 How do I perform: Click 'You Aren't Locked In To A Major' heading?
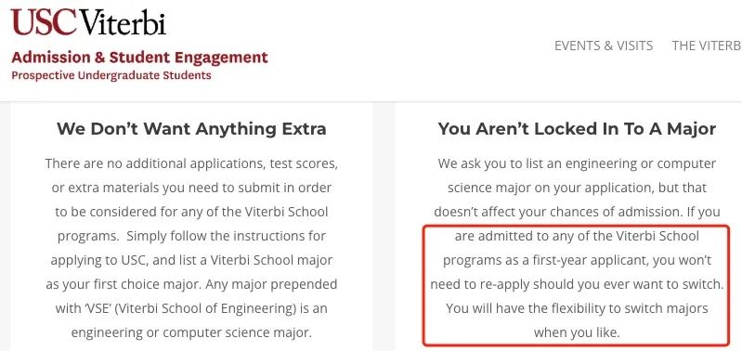tap(577, 129)
